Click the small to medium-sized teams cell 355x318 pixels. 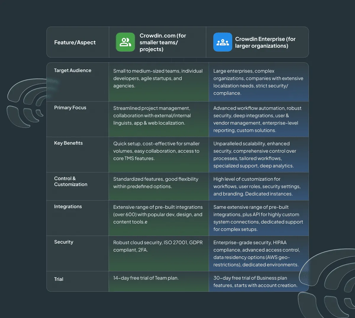pos(158,78)
